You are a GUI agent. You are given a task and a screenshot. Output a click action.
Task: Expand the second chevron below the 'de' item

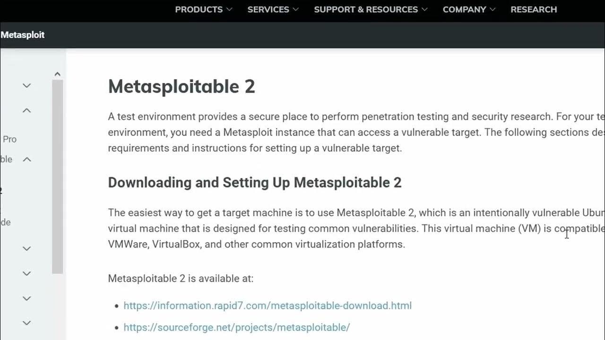[x=27, y=273]
